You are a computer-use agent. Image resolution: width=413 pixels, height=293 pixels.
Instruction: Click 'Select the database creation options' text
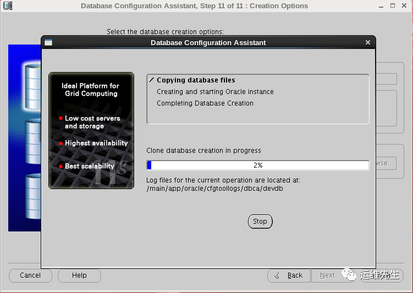point(165,31)
